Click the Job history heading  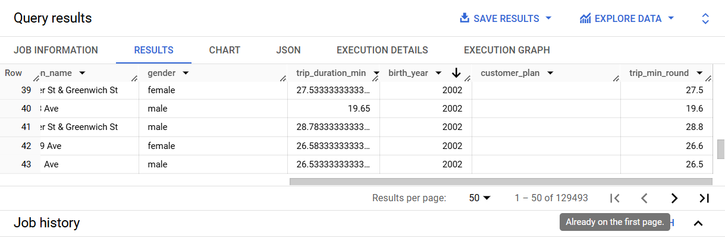(x=46, y=223)
